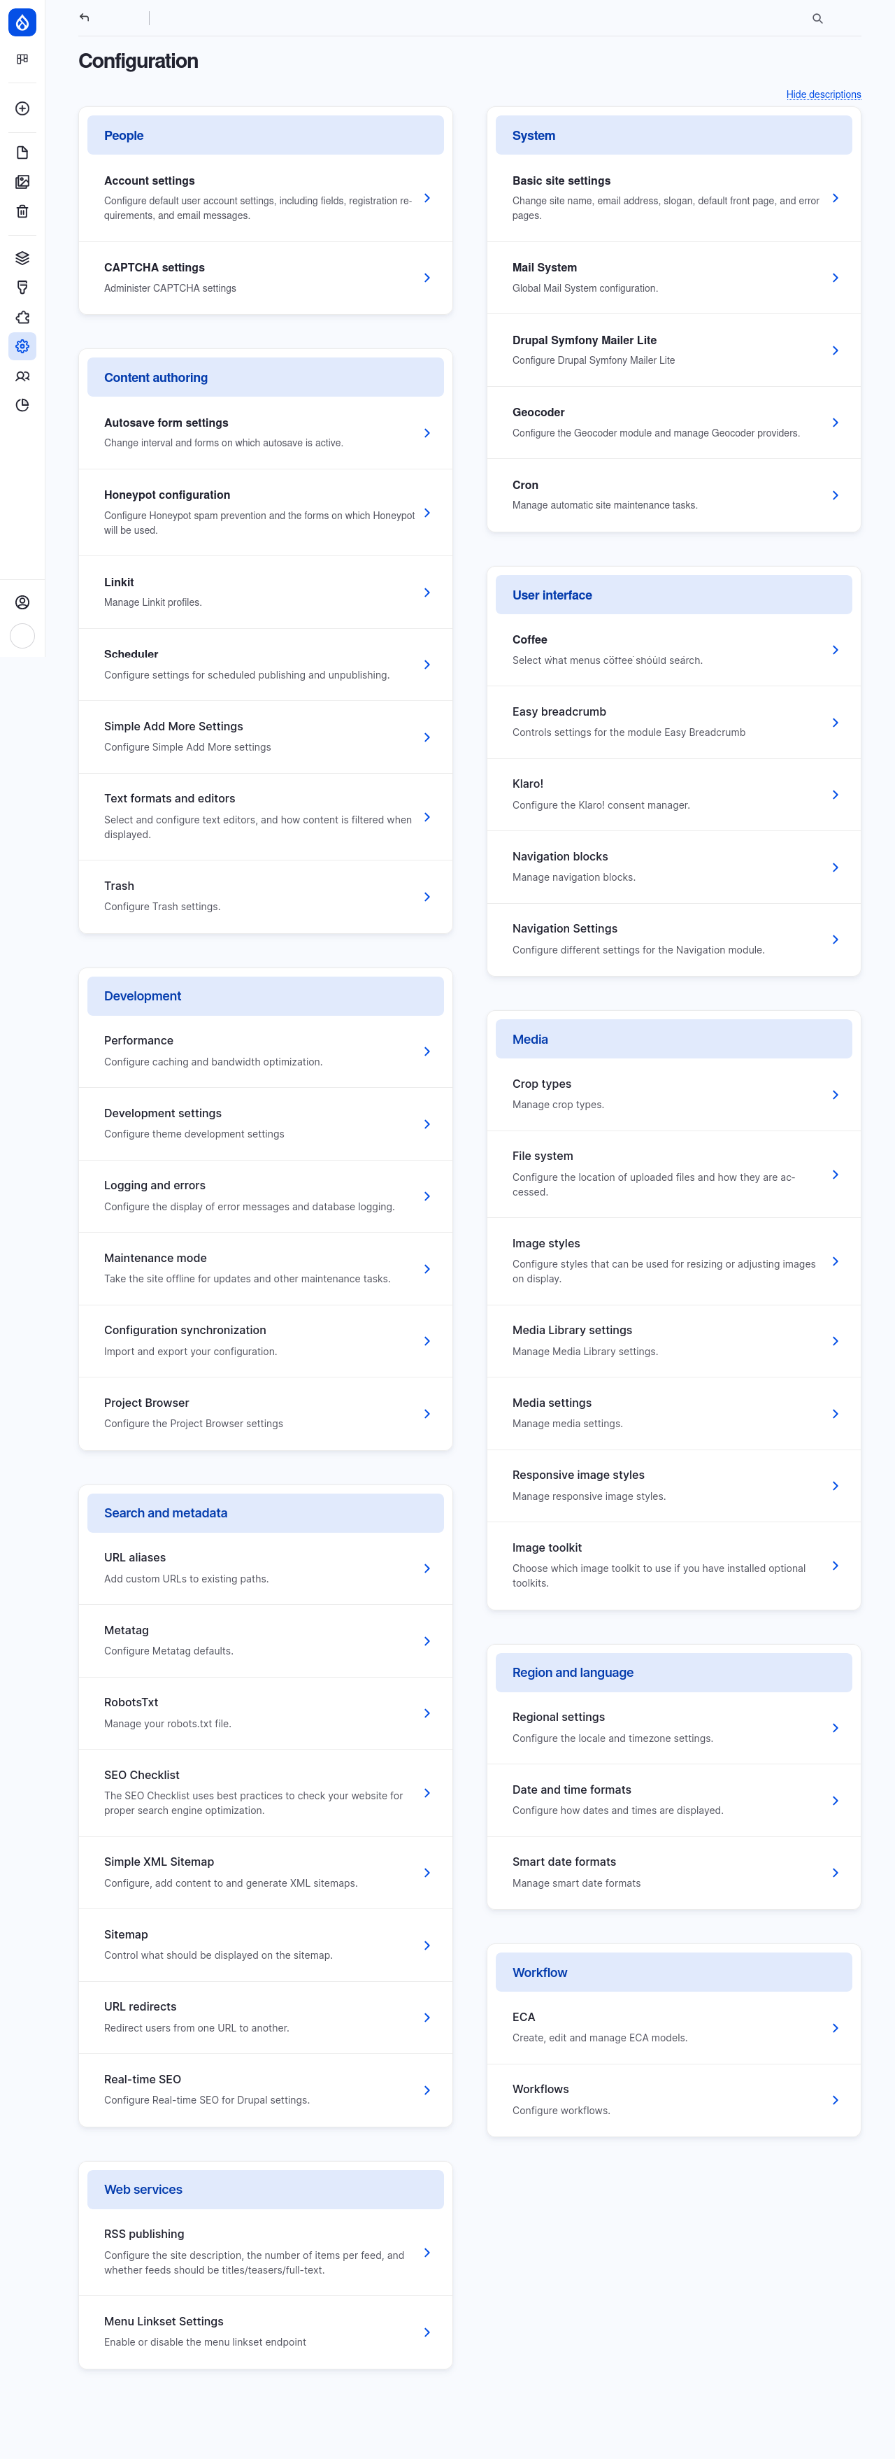Click the Hide descriptions link
The width and height of the screenshot is (895, 2459).
(824, 94)
